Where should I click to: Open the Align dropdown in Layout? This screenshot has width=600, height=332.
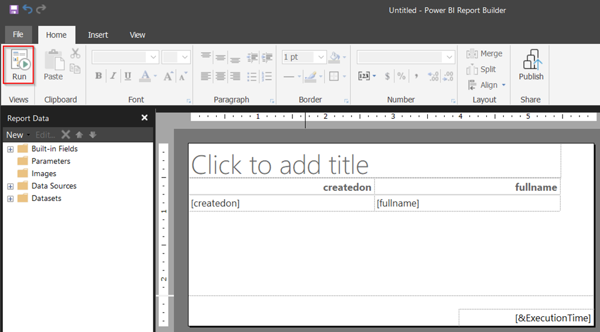point(487,85)
